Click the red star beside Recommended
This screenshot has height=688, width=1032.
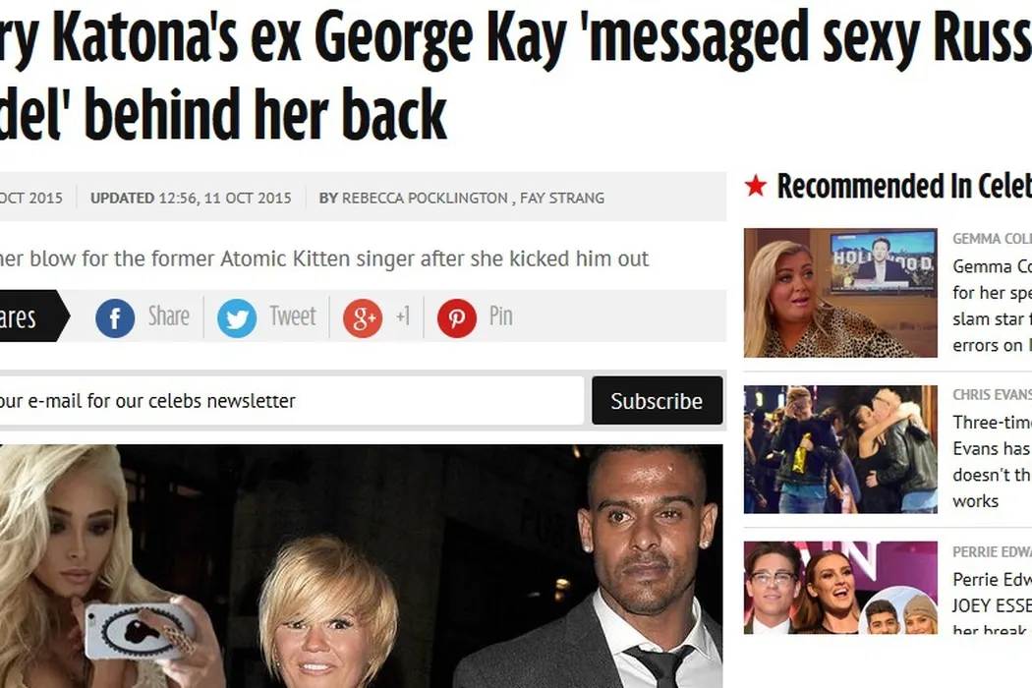(x=756, y=186)
